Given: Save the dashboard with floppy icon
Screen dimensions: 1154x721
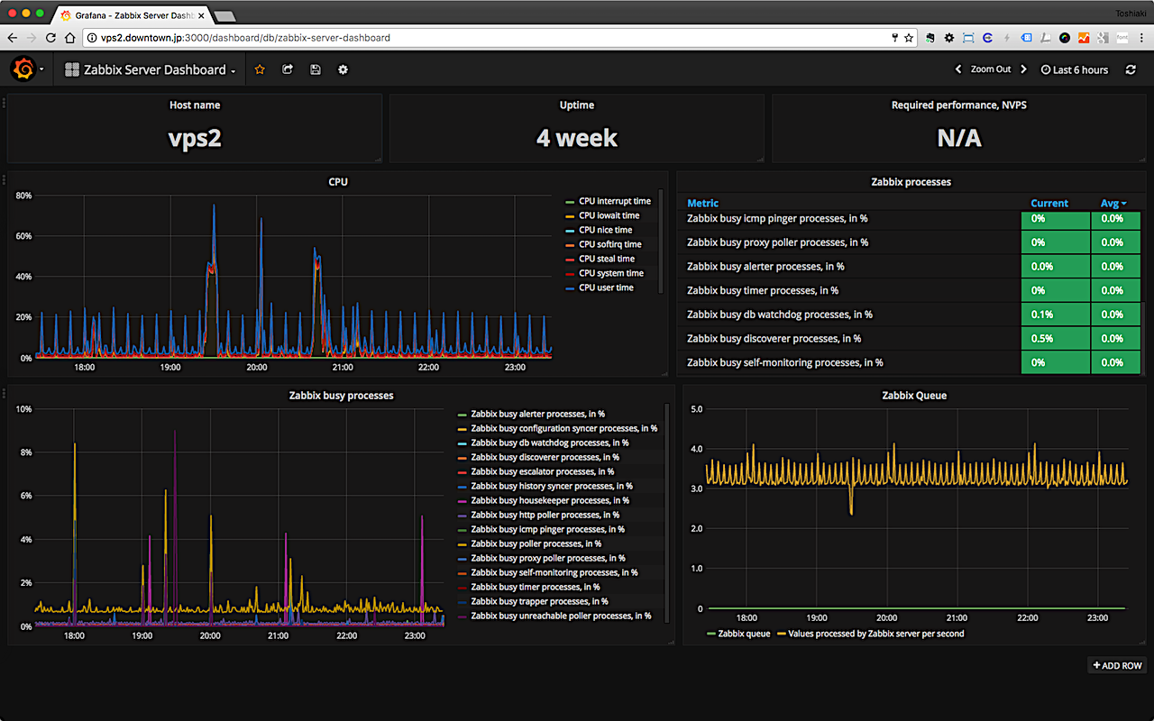Looking at the screenshot, I should click(315, 69).
